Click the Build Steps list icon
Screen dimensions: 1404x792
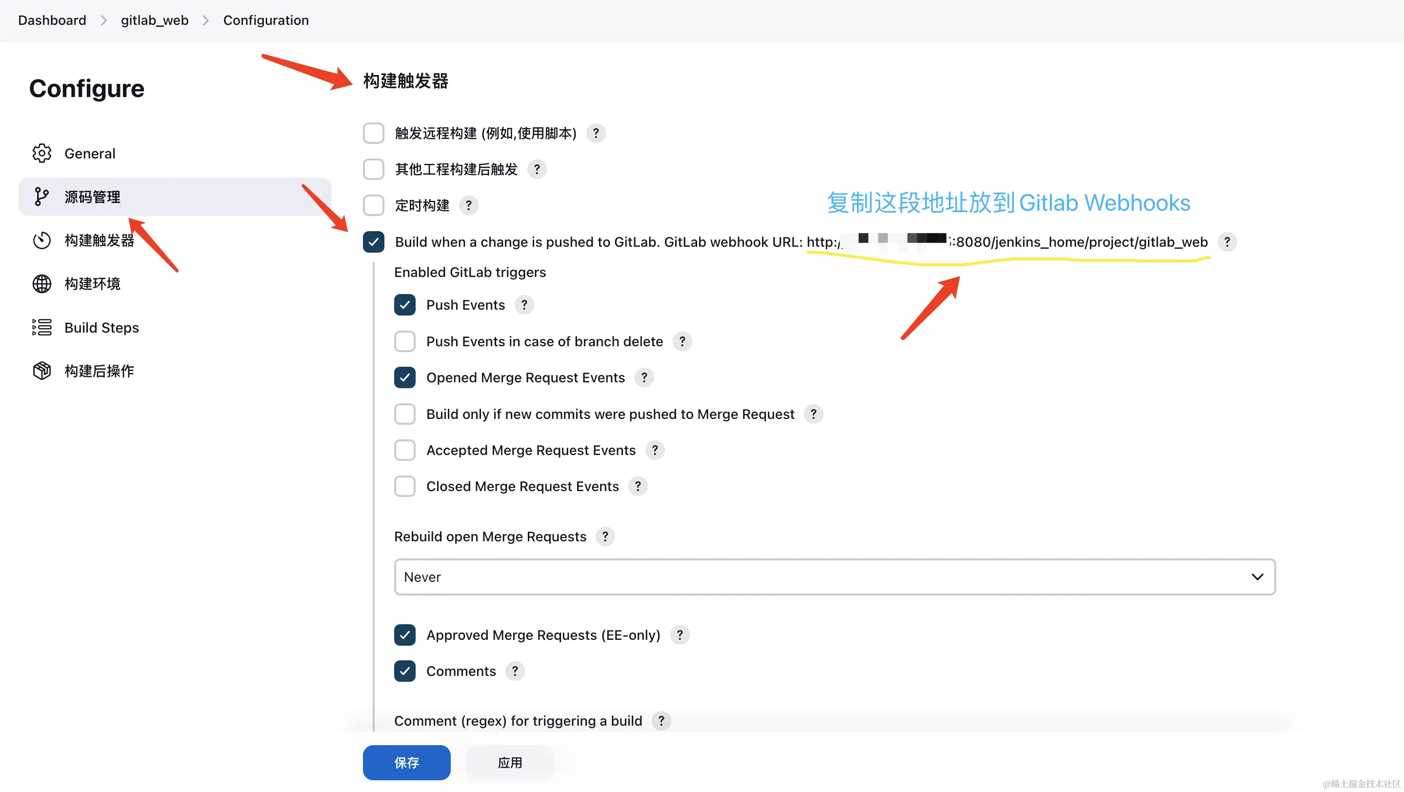(x=41, y=327)
